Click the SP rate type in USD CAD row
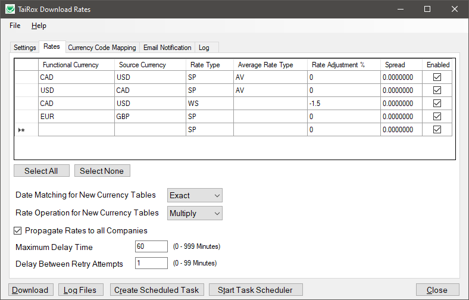The width and height of the screenshot is (469, 300). (210, 90)
